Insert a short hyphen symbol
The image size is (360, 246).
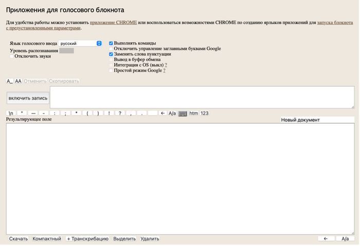coord(44,113)
